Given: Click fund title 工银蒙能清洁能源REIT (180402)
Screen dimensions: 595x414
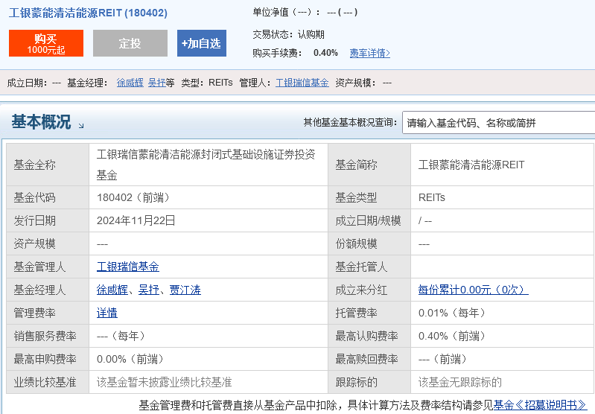Looking at the screenshot, I should [88, 13].
